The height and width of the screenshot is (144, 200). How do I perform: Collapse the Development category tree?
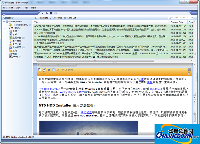tap(4, 22)
